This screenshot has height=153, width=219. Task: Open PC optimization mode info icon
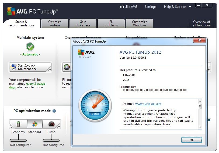click(54, 111)
